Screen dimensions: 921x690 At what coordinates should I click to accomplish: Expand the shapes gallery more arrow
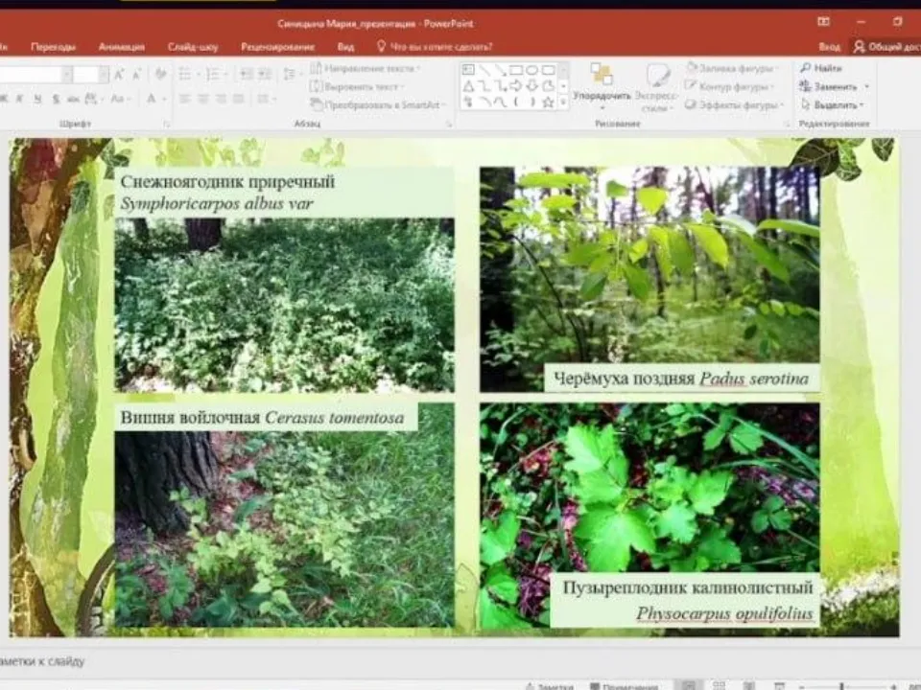(x=564, y=102)
